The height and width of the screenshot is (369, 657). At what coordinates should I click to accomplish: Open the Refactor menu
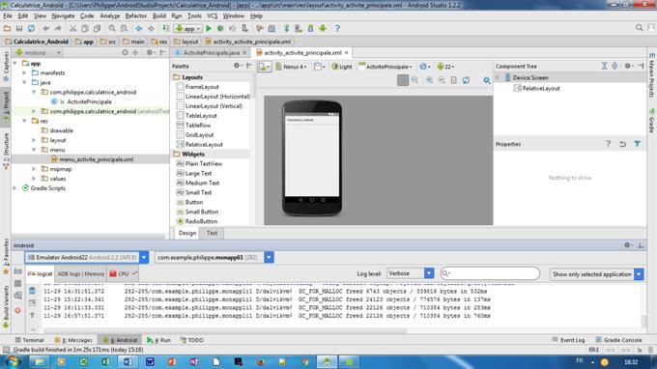coord(136,15)
